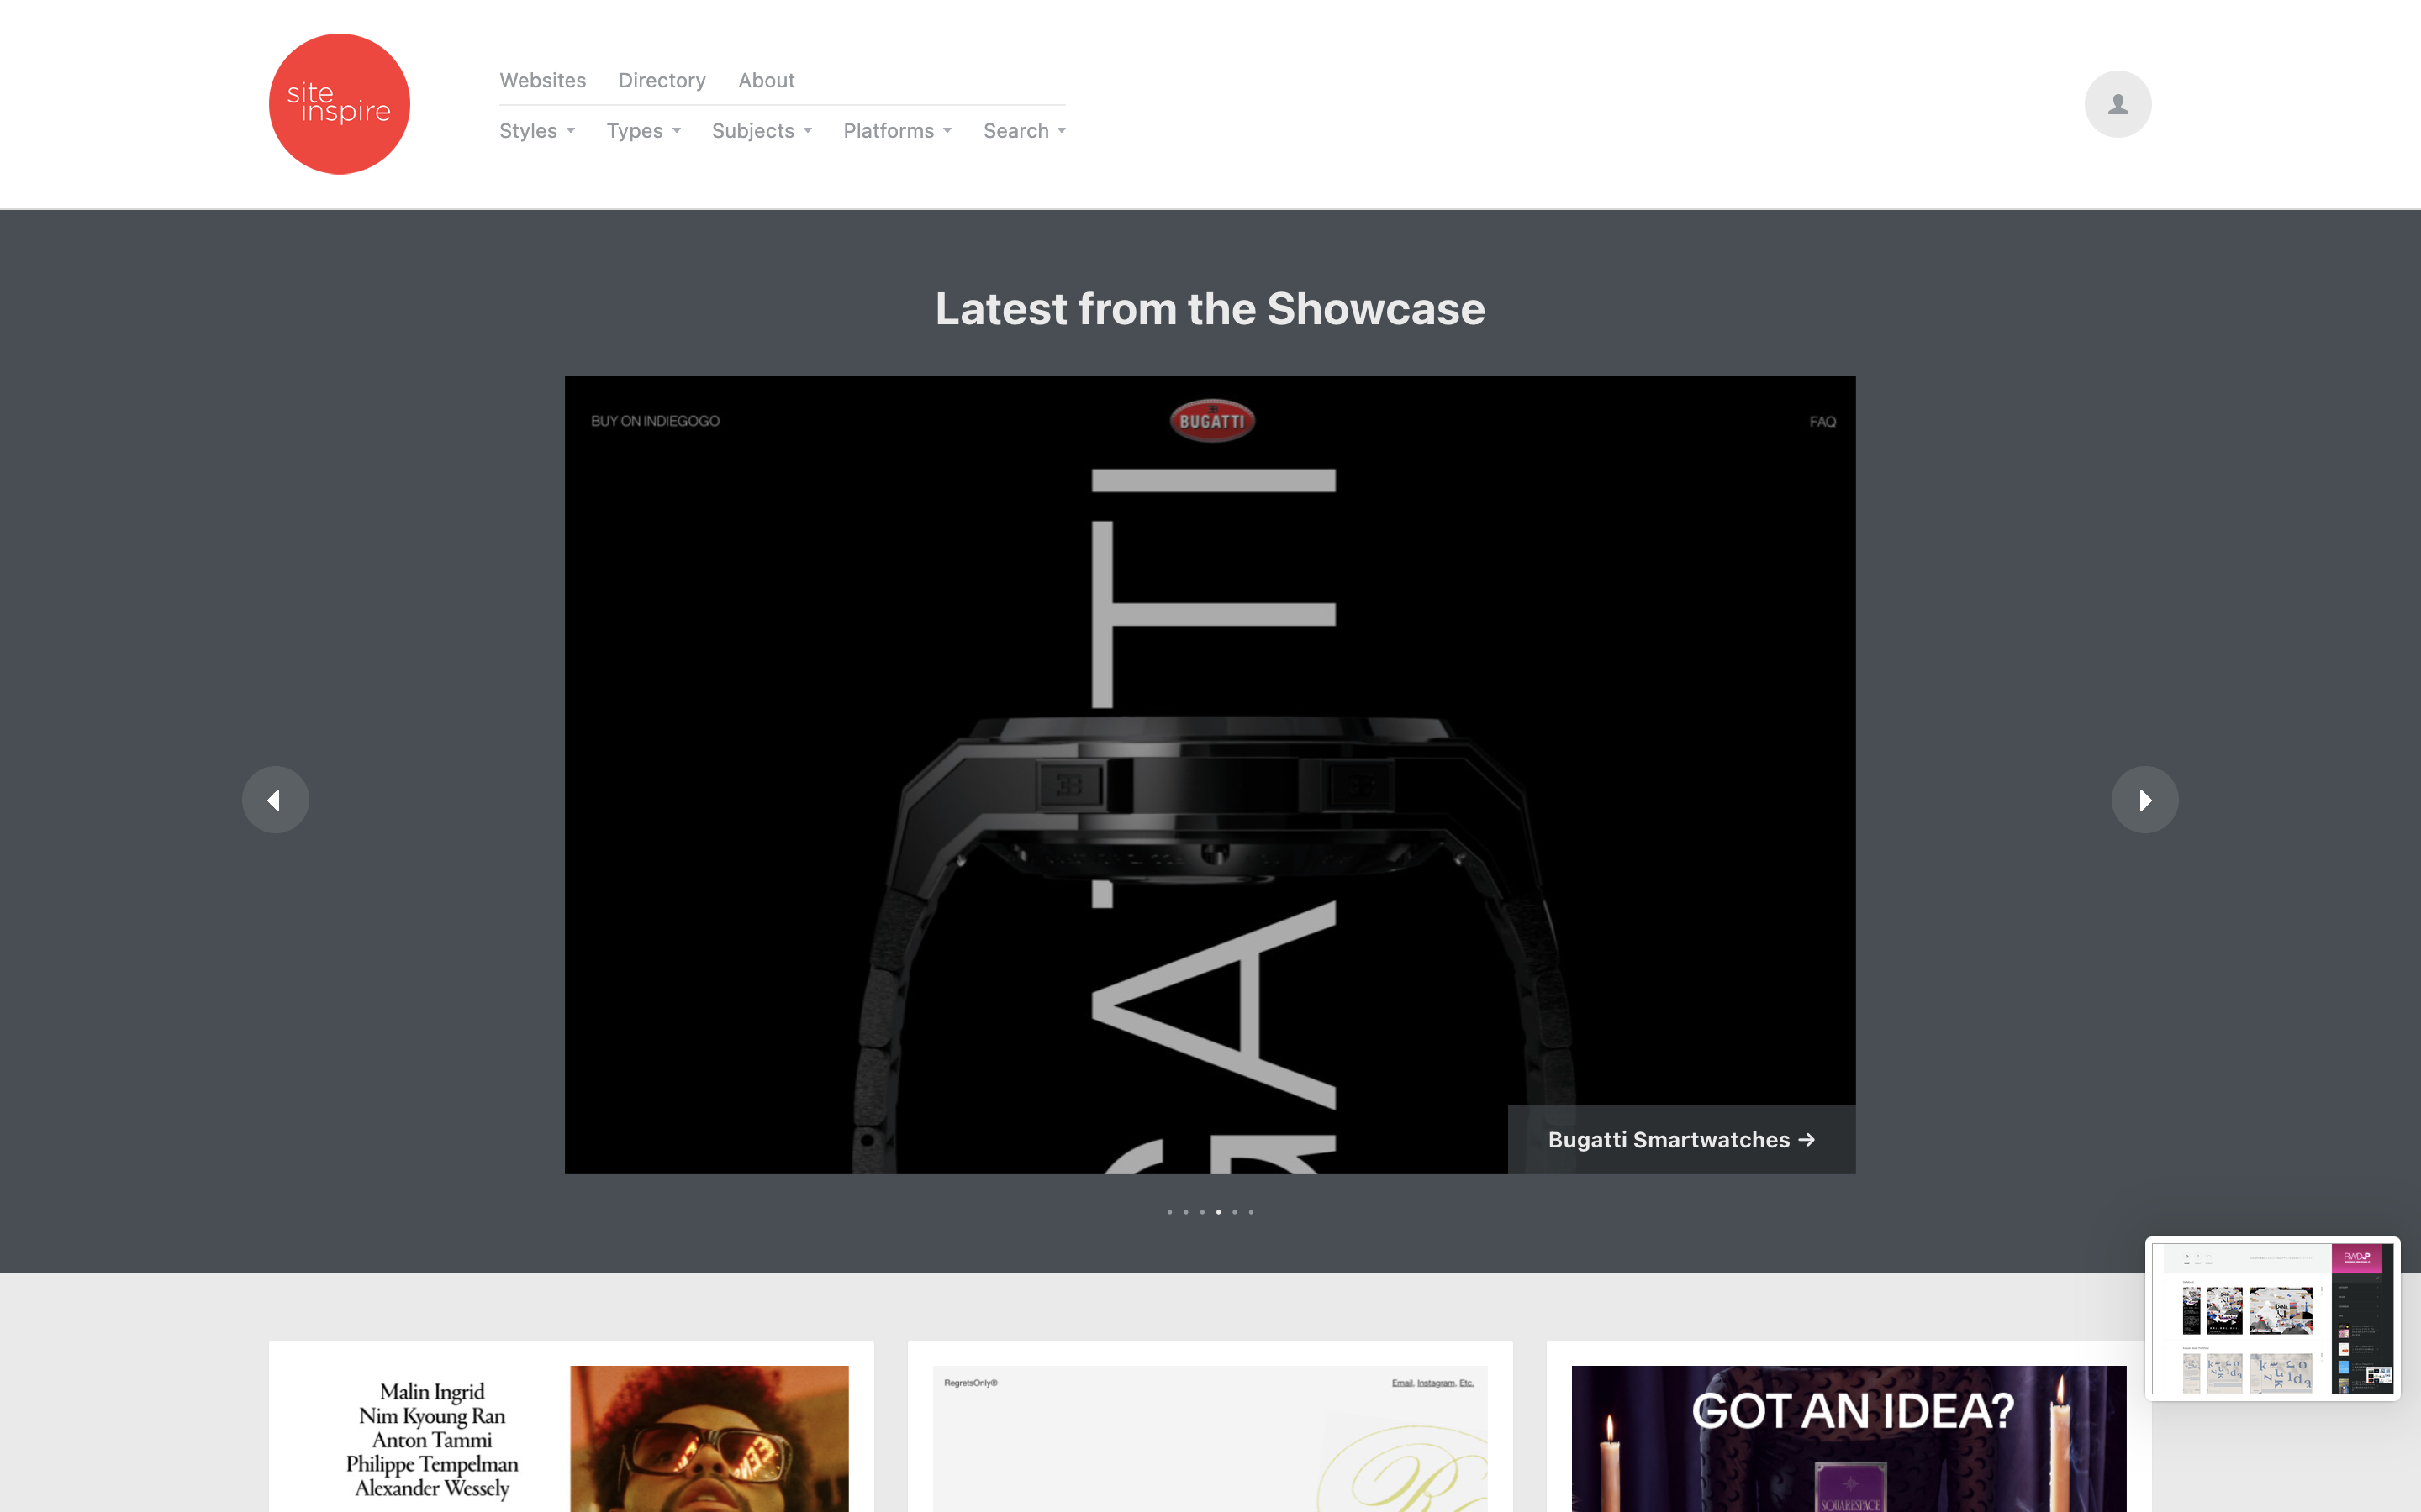This screenshot has width=2421, height=1512.
Task: Open the RegretsOnly website card
Action: pos(1210,1427)
